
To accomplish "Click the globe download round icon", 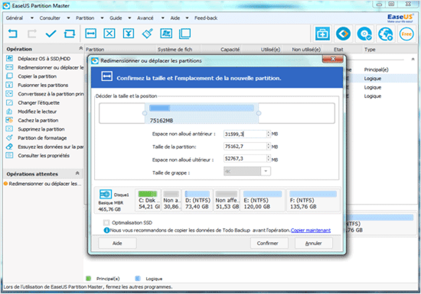I will pos(386,34).
